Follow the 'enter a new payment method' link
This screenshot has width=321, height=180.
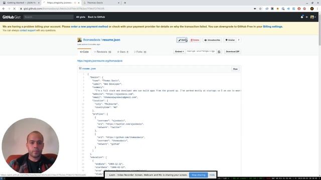tap(89, 26)
